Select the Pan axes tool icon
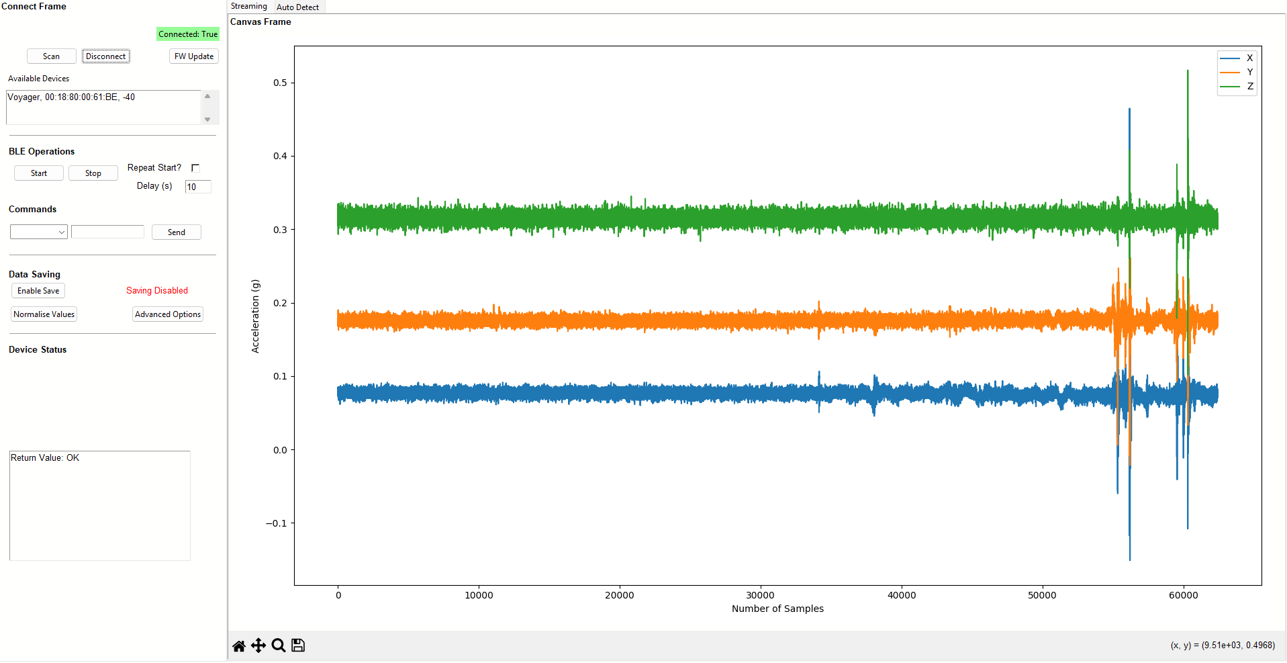The width and height of the screenshot is (1287, 663). point(258,646)
